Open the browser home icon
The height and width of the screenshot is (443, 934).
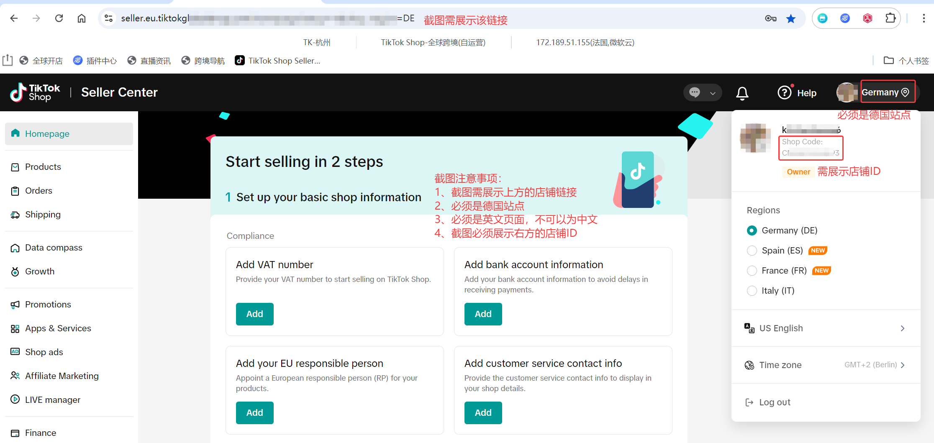(x=82, y=18)
